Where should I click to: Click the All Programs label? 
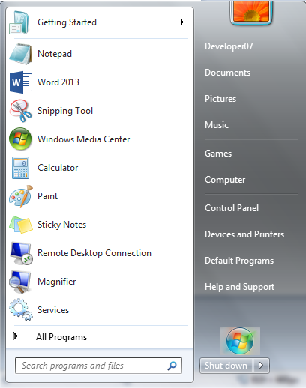pyautogui.click(x=61, y=337)
